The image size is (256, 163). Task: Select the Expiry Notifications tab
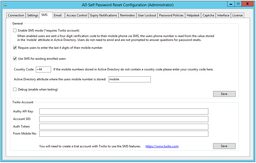point(104,15)
